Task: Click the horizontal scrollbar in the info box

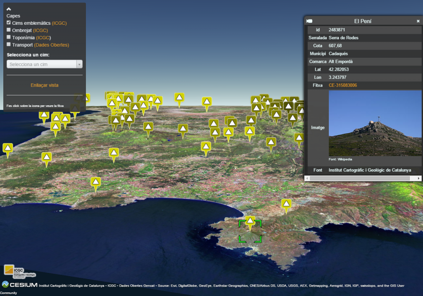Action: click(360, 178)
